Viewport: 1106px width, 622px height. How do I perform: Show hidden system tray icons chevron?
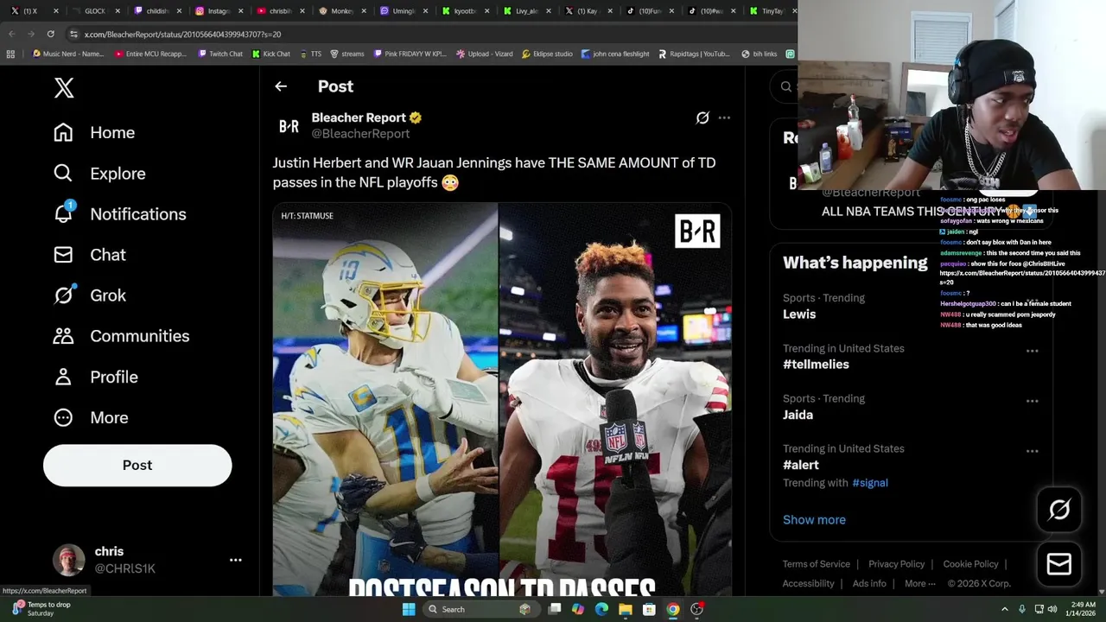pos(1004,609)
